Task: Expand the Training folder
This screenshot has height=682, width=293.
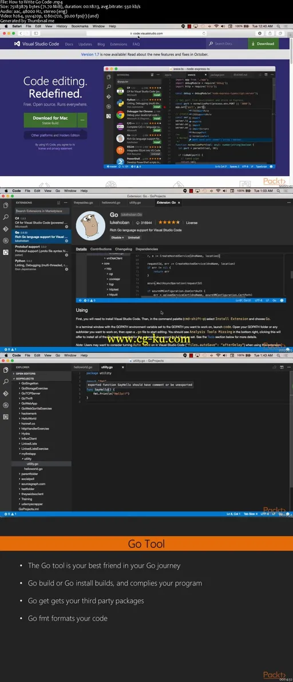Action: tap(26, 499)
